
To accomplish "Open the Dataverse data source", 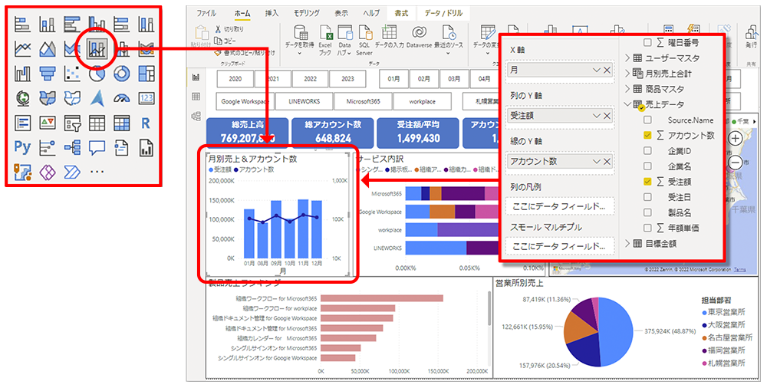I will click(x=420, y=38).
